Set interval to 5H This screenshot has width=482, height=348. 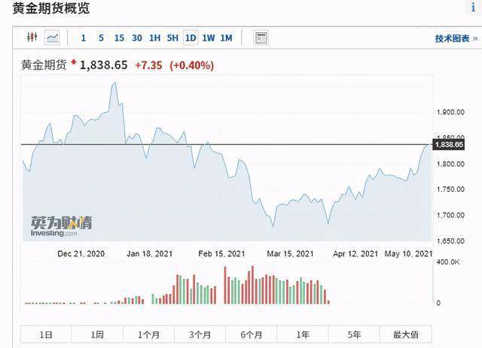(172, 38)
